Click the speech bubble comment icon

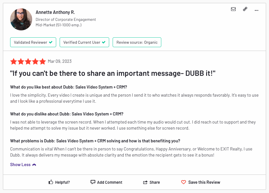coord(93,182)
